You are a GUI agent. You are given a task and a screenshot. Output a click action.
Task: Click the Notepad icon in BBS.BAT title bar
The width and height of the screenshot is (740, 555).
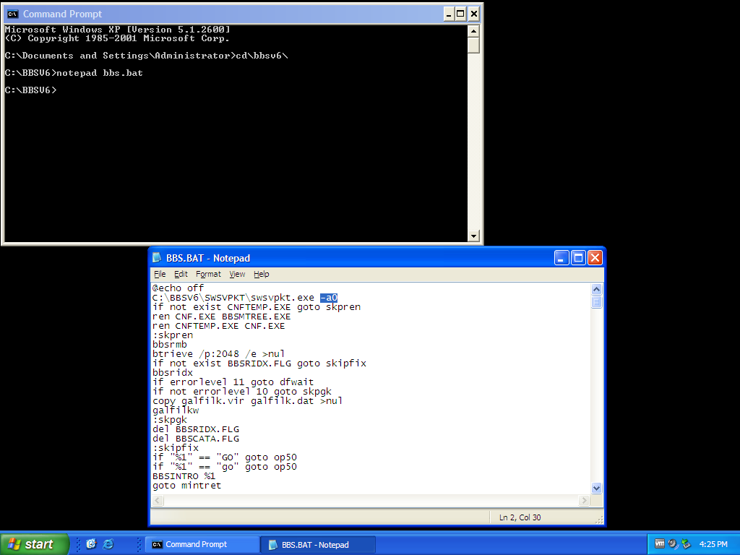point(158,258)
